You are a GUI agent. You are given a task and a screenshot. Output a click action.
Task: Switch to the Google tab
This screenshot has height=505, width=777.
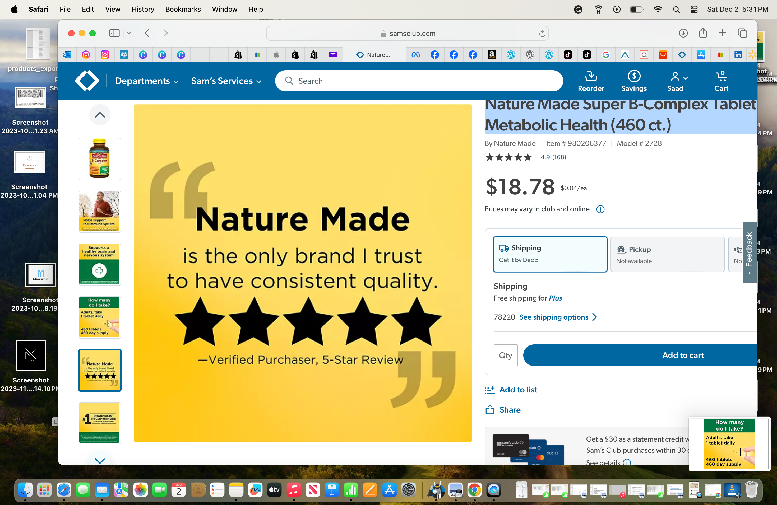[x=605, y=54]
